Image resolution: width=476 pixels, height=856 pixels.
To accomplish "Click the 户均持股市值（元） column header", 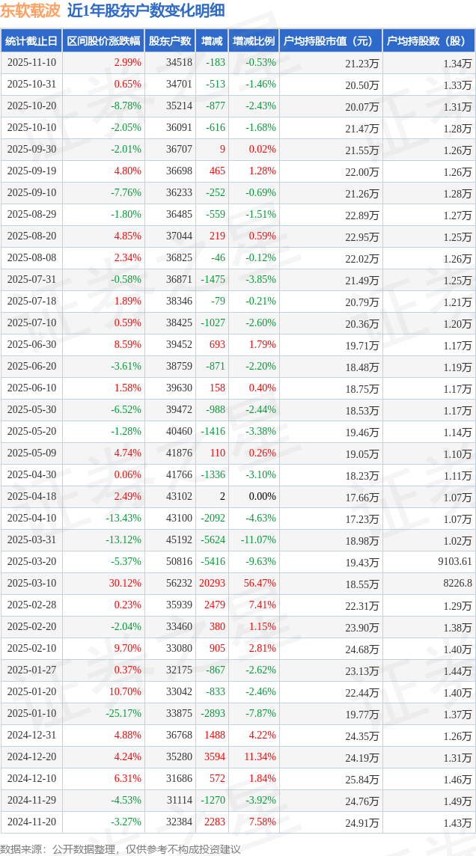I will pyautogui.click(x=329, y=41).
